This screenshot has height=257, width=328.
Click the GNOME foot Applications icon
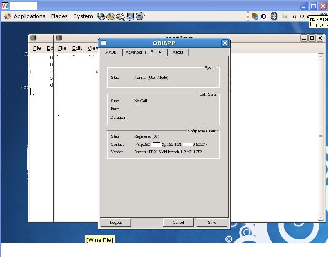(x=8, y=16)
